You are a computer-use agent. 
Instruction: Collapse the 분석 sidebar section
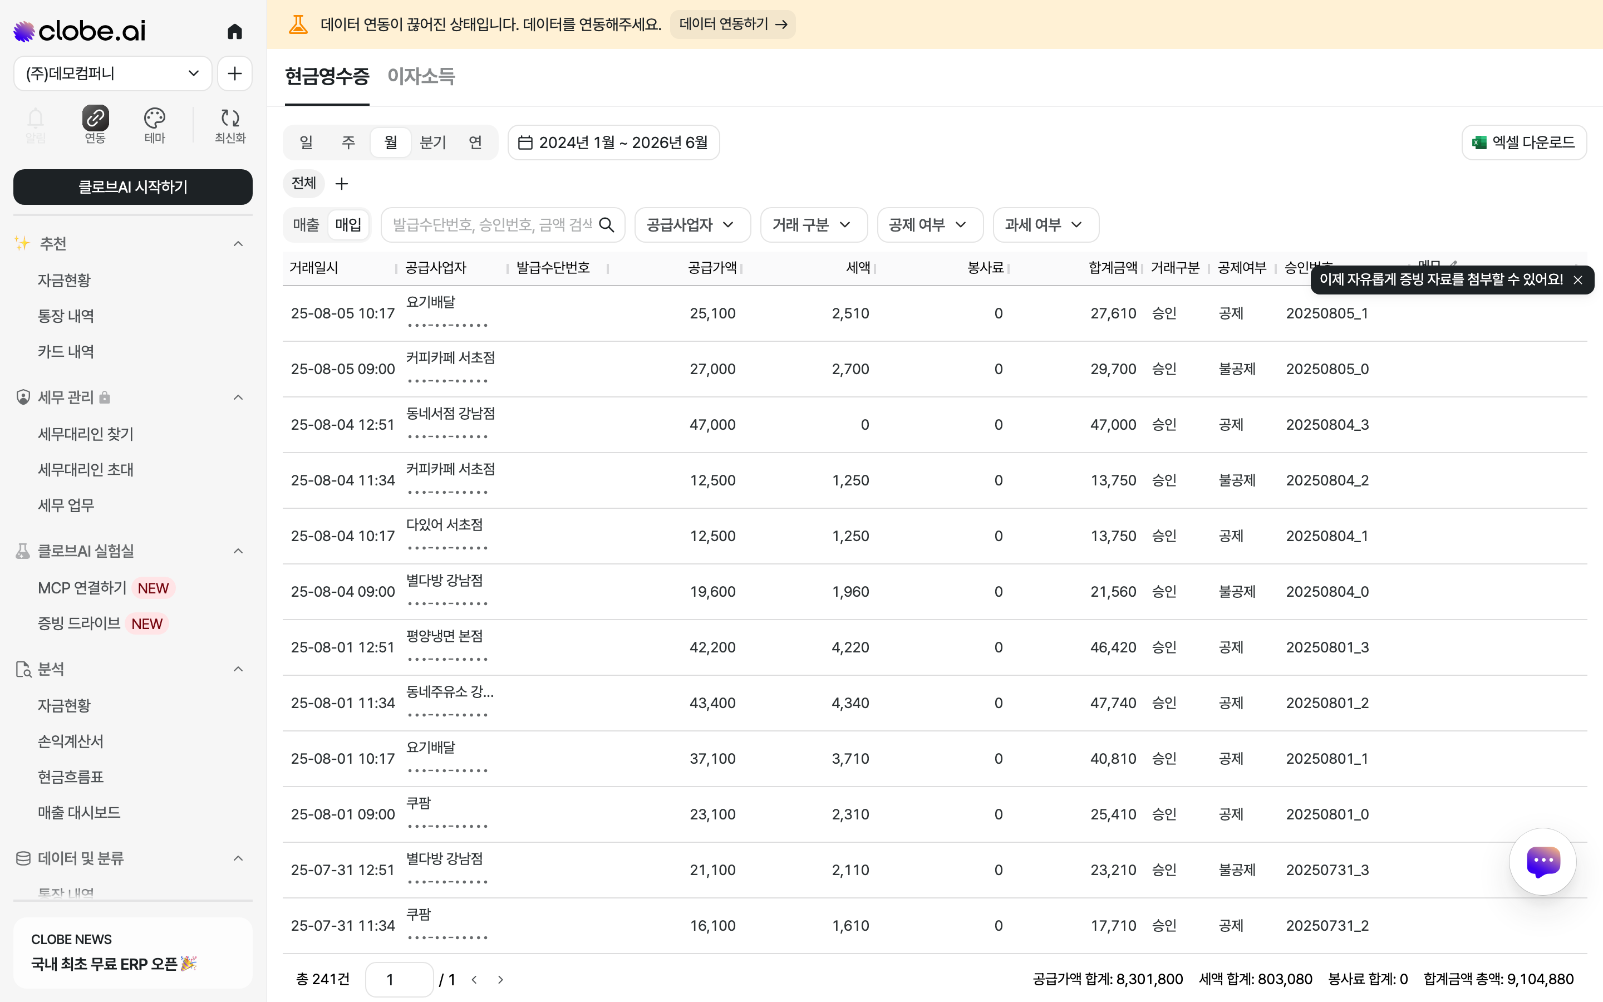pos(238,669)
